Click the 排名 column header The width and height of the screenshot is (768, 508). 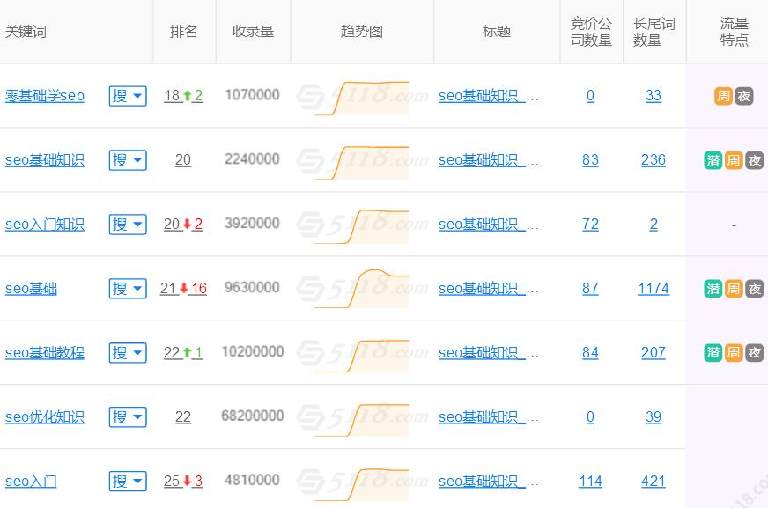[x=184, y=32]
